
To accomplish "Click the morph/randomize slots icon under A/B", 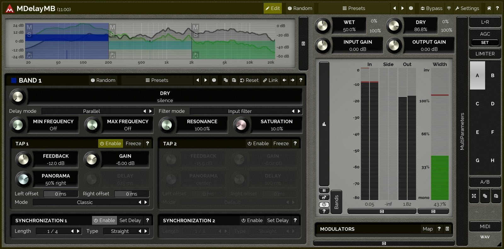I will click(474, 196).
